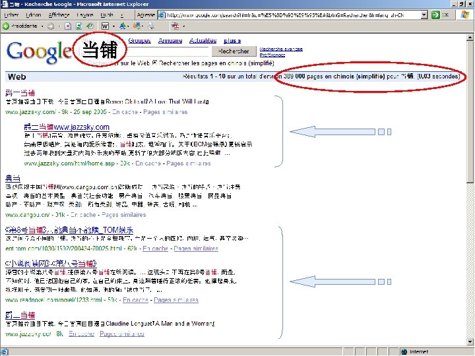
Task: Click inside the Google search text field
Action: point(144,51)
